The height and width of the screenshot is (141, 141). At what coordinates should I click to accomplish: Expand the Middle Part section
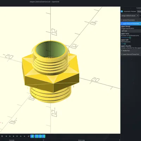tap(131, 51)
